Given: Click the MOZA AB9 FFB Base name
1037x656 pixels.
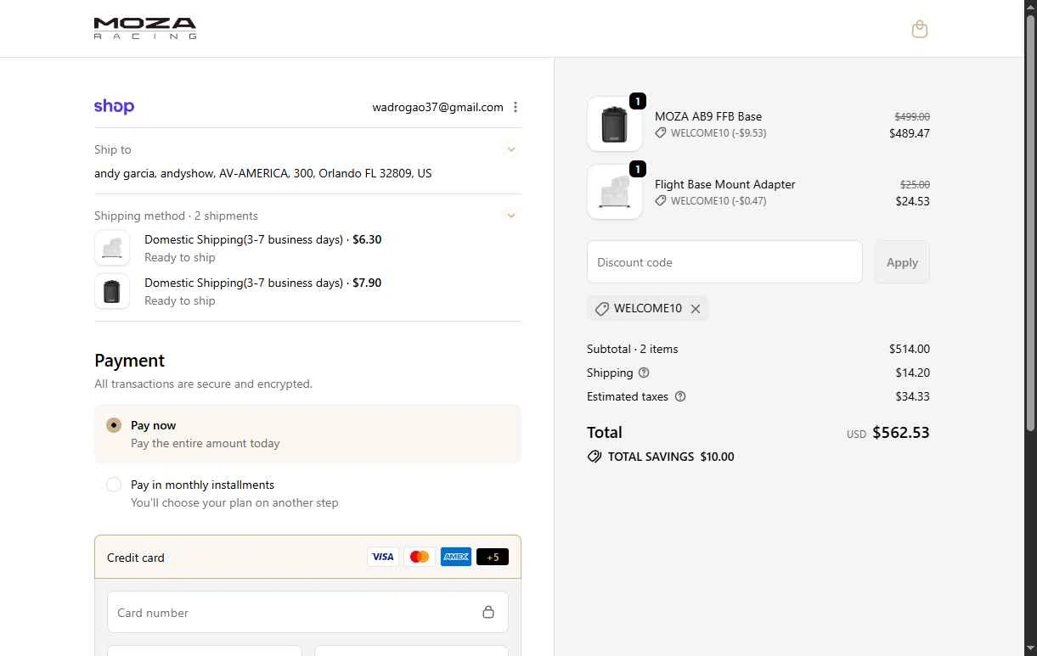Looking at the screenshot, I should point(708,116).
